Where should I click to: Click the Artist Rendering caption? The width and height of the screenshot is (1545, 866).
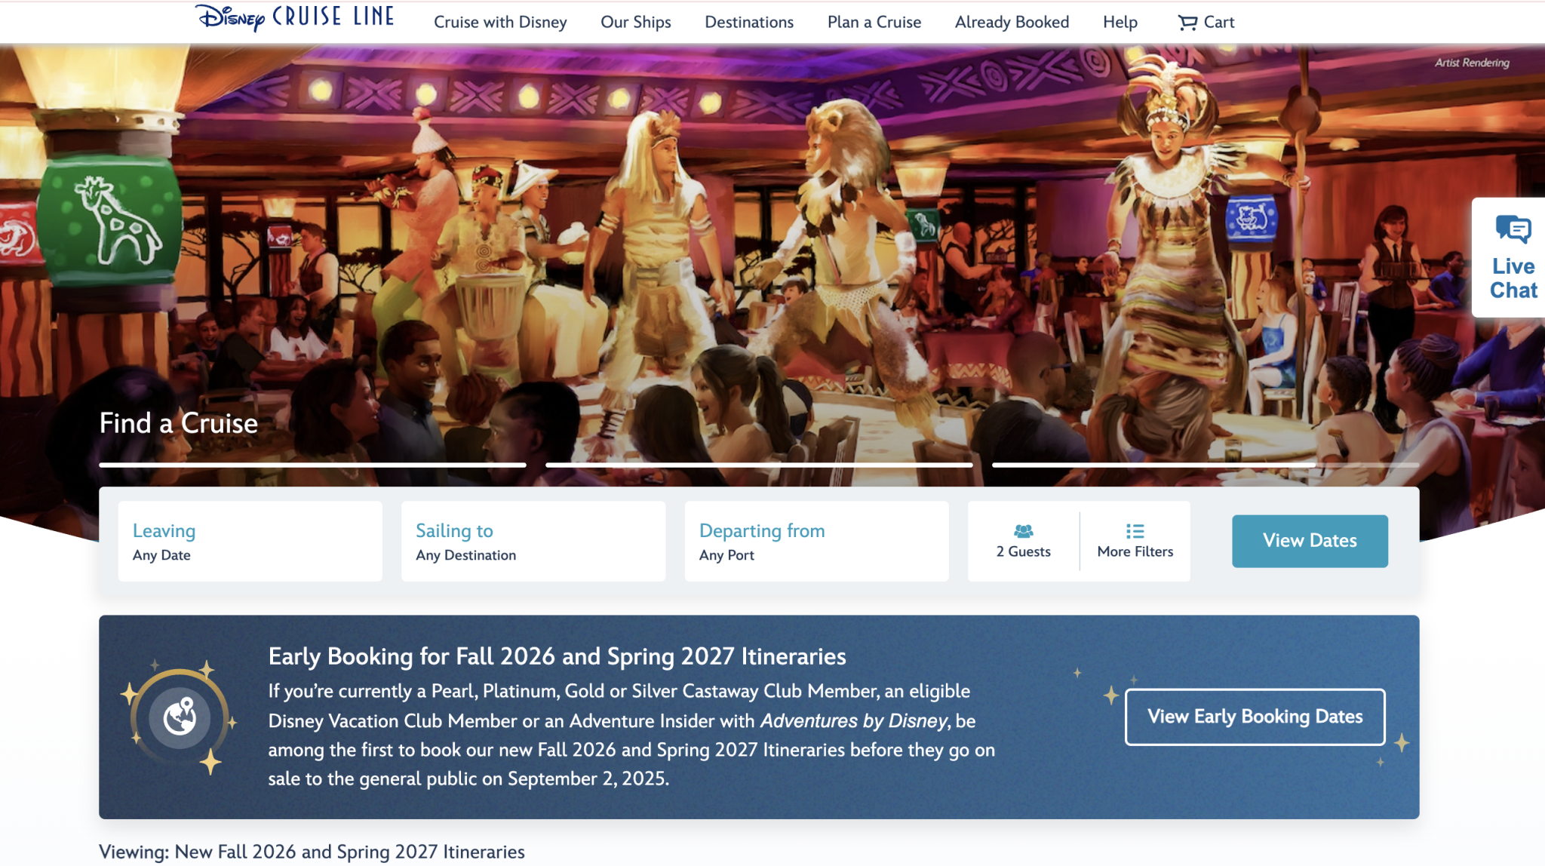[1472, 63]
